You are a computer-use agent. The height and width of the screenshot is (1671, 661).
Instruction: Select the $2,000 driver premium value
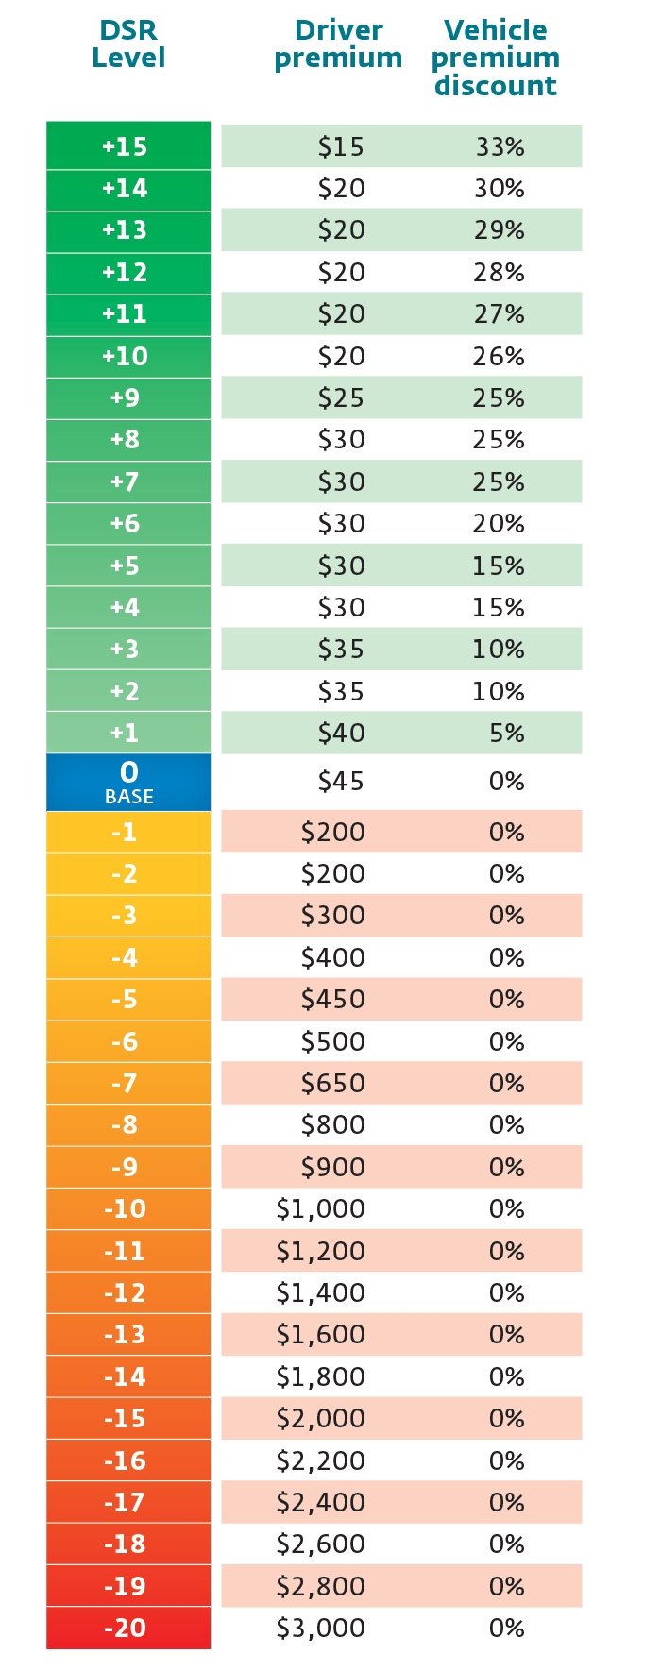(x=320, y=1418)
